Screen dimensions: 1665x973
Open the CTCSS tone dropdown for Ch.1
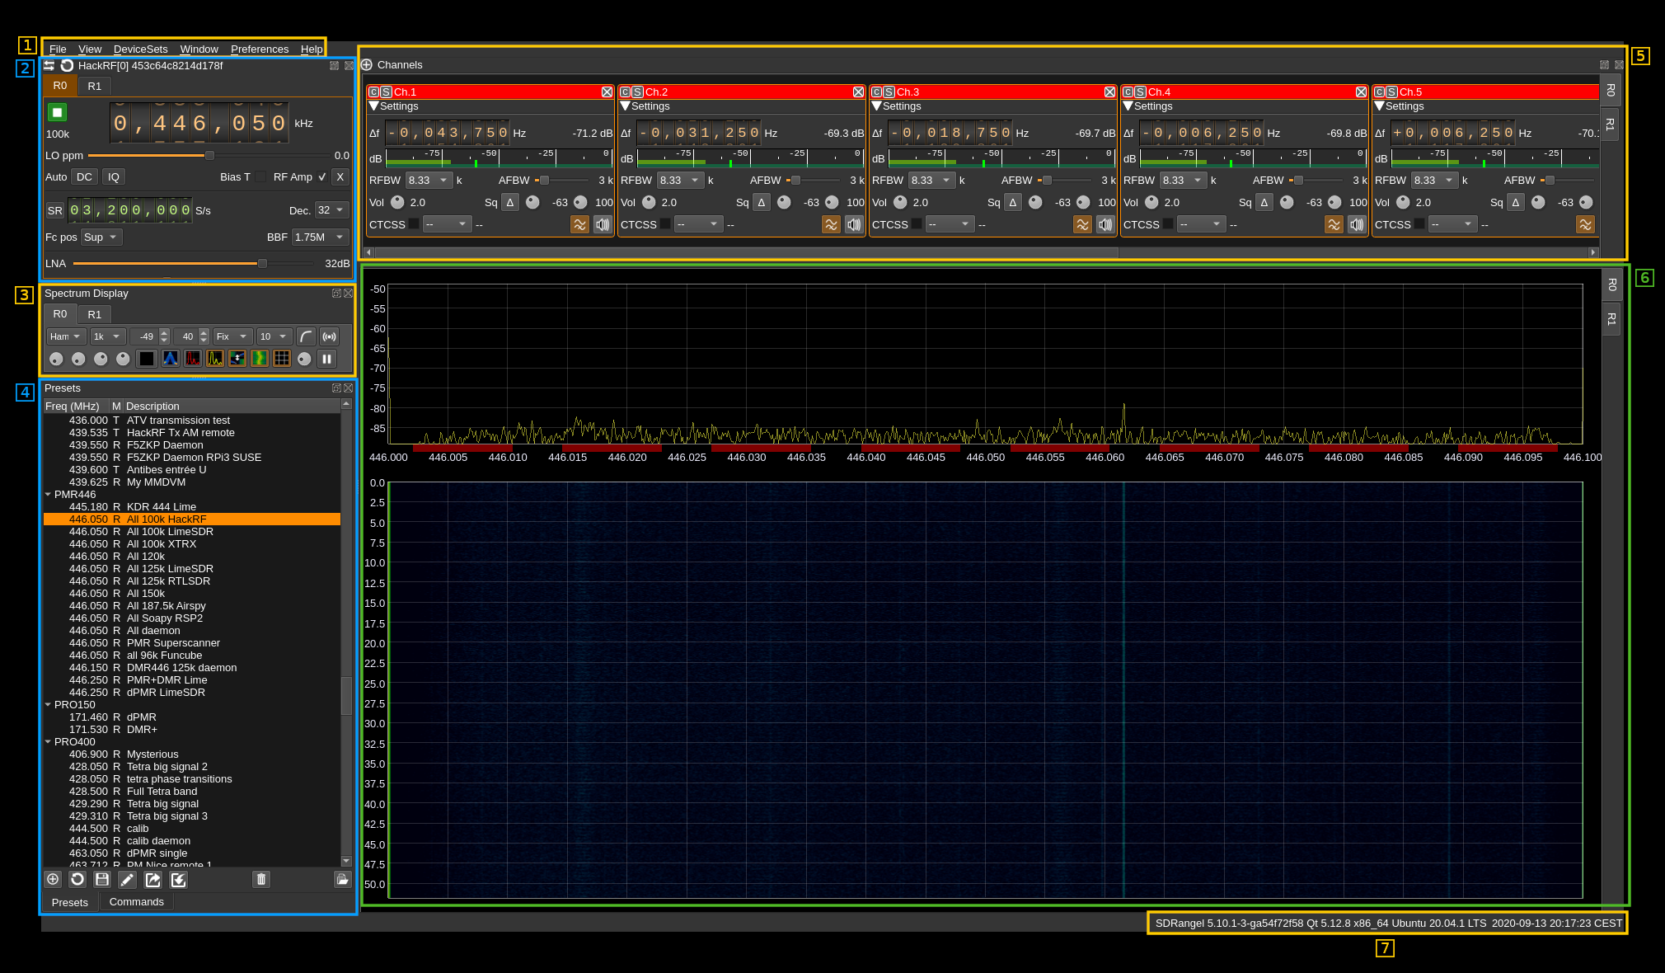pyautogui.click(x=447, y=223)
